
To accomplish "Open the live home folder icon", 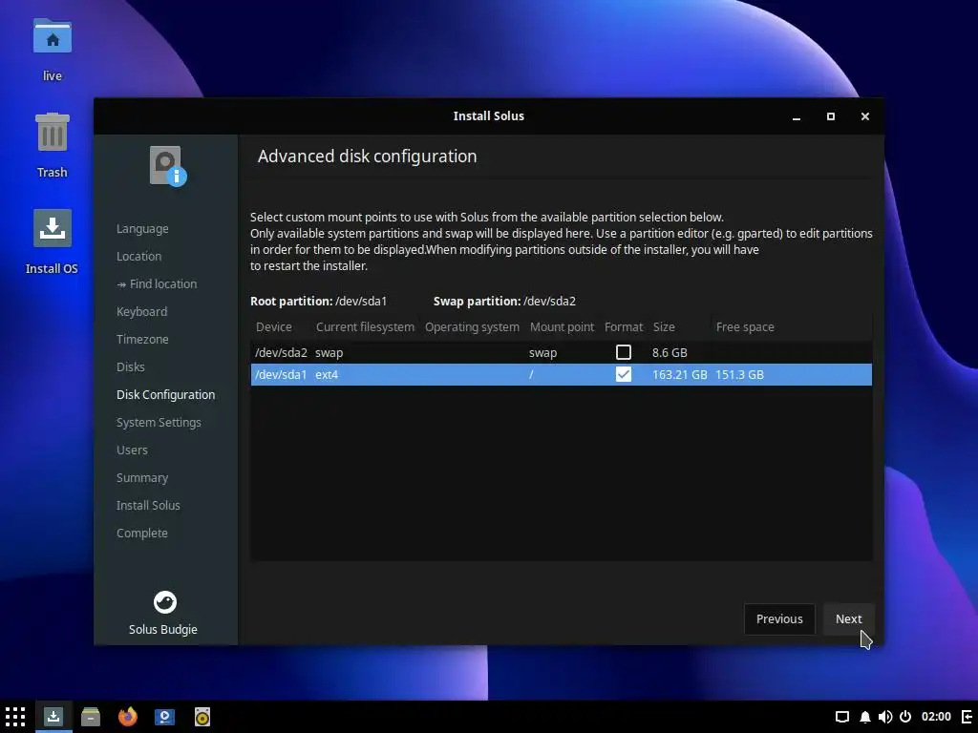I will (x=53, y=37).
